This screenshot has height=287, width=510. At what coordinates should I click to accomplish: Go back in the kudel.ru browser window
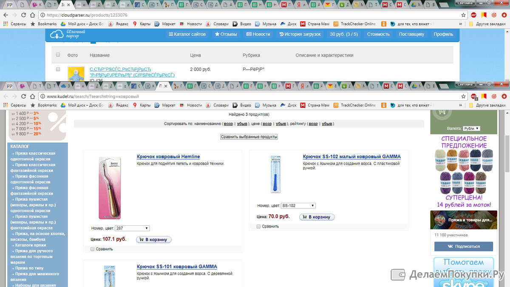6,97
